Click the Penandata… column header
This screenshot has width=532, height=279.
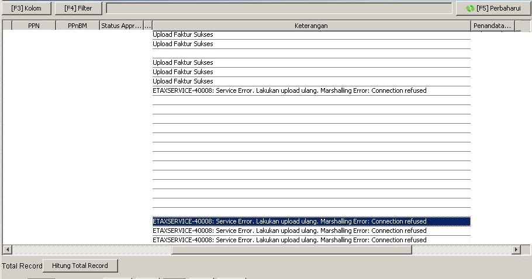(493, 26)
